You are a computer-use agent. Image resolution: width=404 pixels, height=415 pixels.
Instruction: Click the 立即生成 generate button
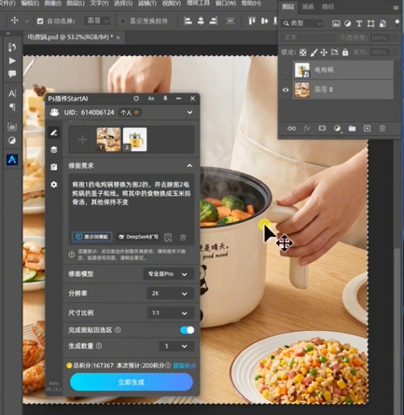[x=132, y=382]
